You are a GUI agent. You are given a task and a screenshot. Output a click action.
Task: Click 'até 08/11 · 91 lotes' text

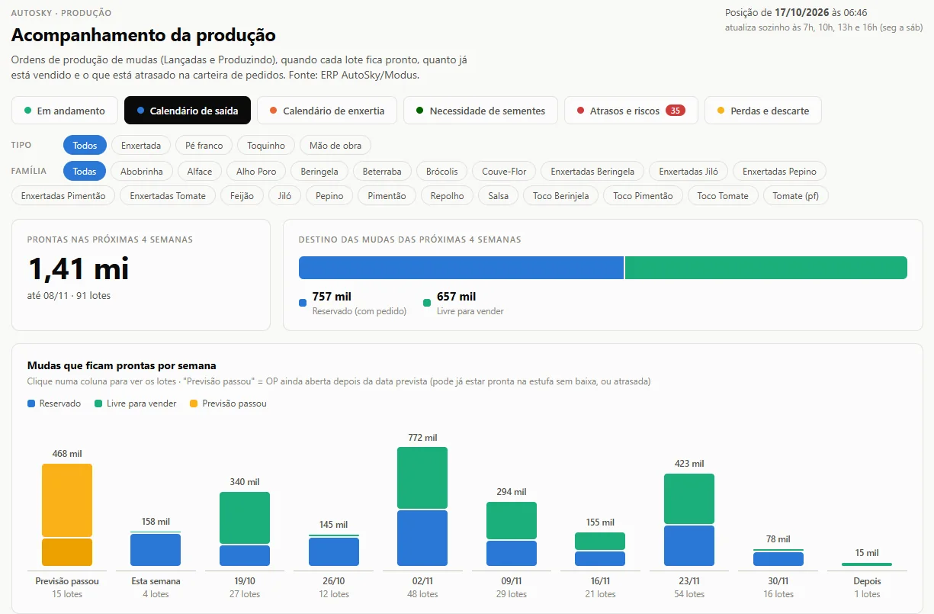click(69, 295)
